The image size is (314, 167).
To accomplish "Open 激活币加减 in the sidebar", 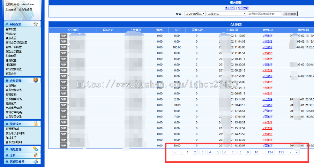I will pyautogui.click(x=12, y=129).
